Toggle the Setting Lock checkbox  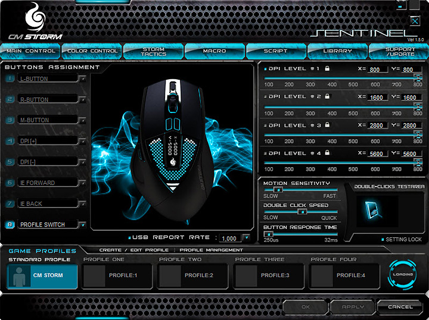point(383,240)
